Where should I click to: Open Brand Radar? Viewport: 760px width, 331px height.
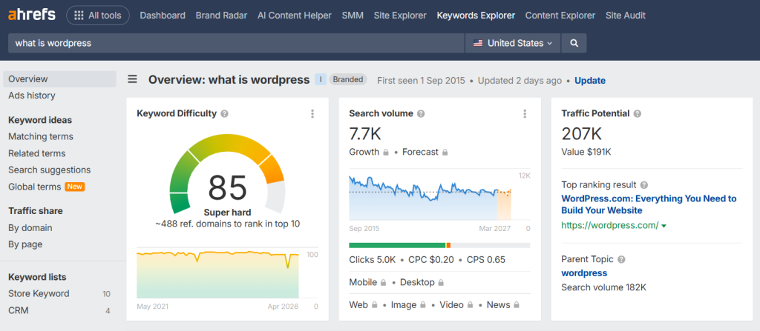coord(221,16)
